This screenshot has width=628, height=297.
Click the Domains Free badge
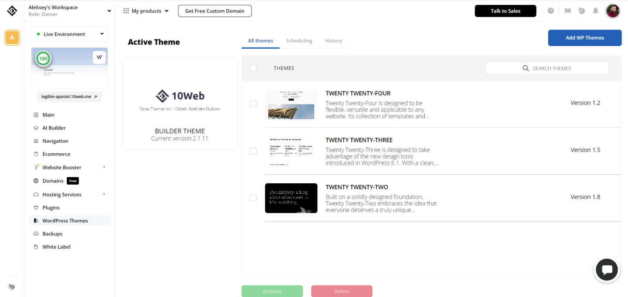coord(73,181)
